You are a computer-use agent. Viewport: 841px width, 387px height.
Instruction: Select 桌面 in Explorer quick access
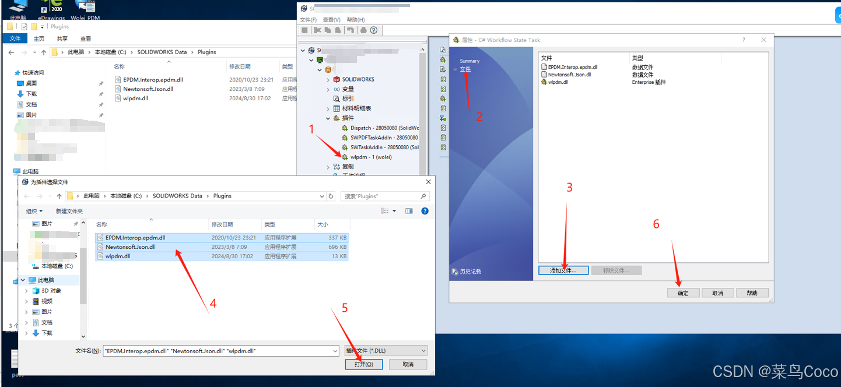tap(27, 83)
